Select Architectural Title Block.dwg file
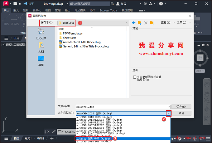212x143 pixels. pos(80,42)
